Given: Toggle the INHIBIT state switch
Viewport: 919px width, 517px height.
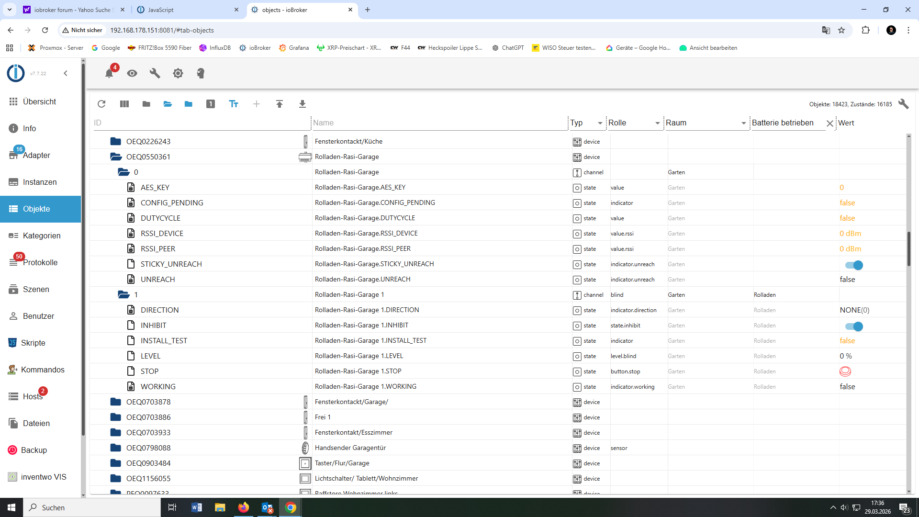Looking at the screenshot, I should 853,326.
